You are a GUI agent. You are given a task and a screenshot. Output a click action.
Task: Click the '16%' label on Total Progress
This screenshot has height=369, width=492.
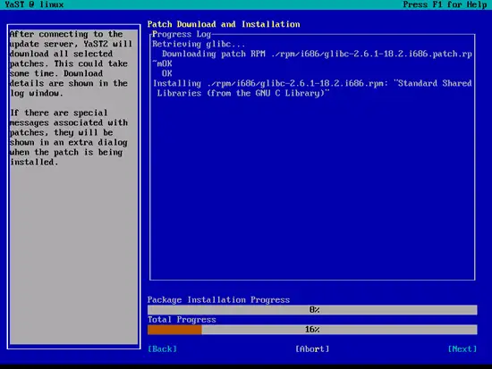point(312,330)
